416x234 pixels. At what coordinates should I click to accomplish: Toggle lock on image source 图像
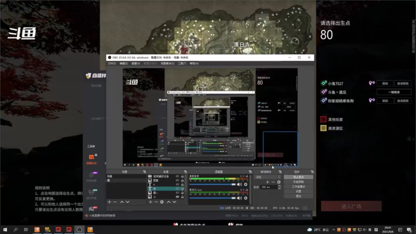click(x=183, y=180)
